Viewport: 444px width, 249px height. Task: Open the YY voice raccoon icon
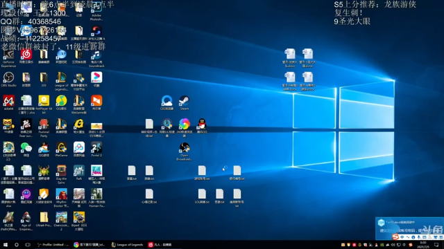(8, 126)
